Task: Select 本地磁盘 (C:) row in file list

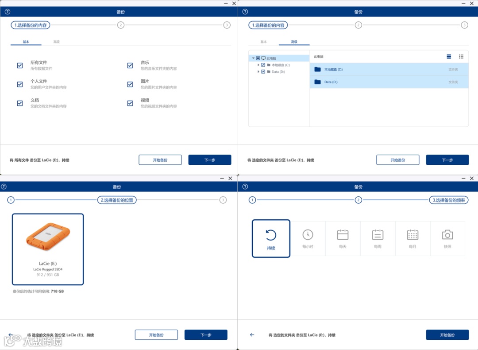Action: [389, 69]
